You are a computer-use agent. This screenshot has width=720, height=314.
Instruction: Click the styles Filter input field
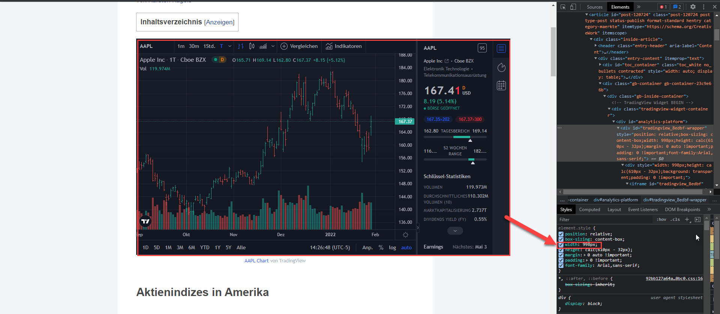click(x=604, y=220)
